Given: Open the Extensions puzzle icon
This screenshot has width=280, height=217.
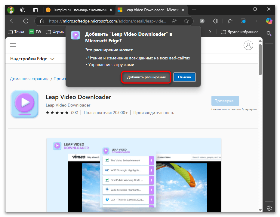Looking at the screenshot, I should click(x=215, y=21).
